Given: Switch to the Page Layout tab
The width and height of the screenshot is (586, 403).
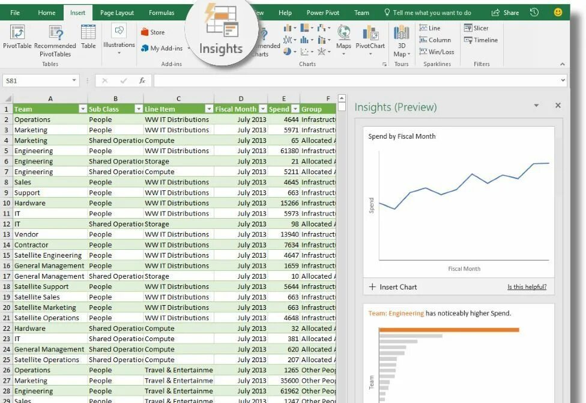Looking at the screenshot, I should [116, 13].
